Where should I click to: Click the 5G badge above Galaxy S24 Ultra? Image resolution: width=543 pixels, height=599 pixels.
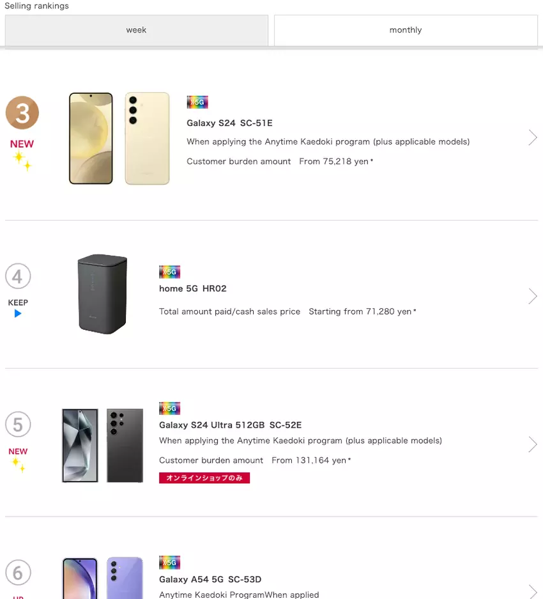click(170, 408)
